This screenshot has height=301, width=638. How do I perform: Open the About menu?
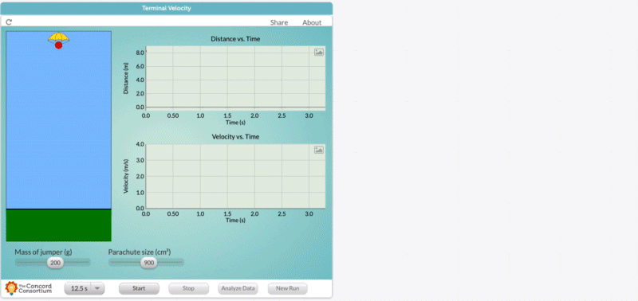(312, 22)
